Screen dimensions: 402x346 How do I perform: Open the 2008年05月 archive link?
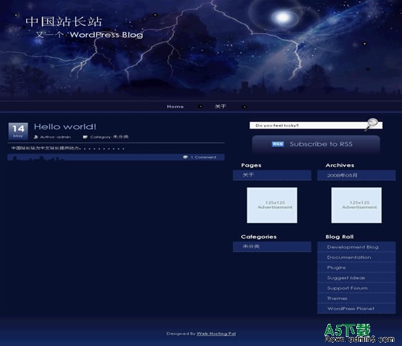pyautogui.click(x=342, y=175)
